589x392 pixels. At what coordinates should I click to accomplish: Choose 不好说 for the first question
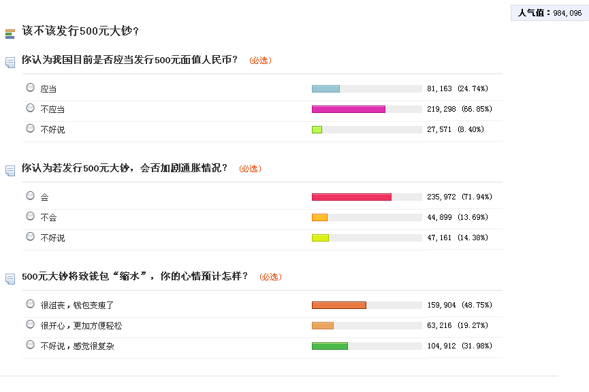[x=30, y=128]
